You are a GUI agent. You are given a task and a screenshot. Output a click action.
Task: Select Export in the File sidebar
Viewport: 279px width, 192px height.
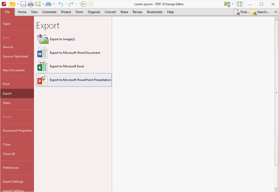[x=17, y=93]
